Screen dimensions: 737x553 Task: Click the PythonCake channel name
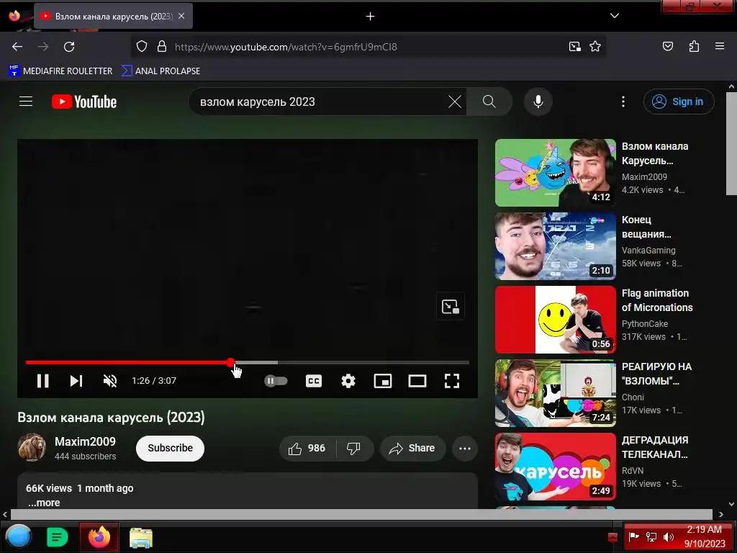[x=644, y=323]
